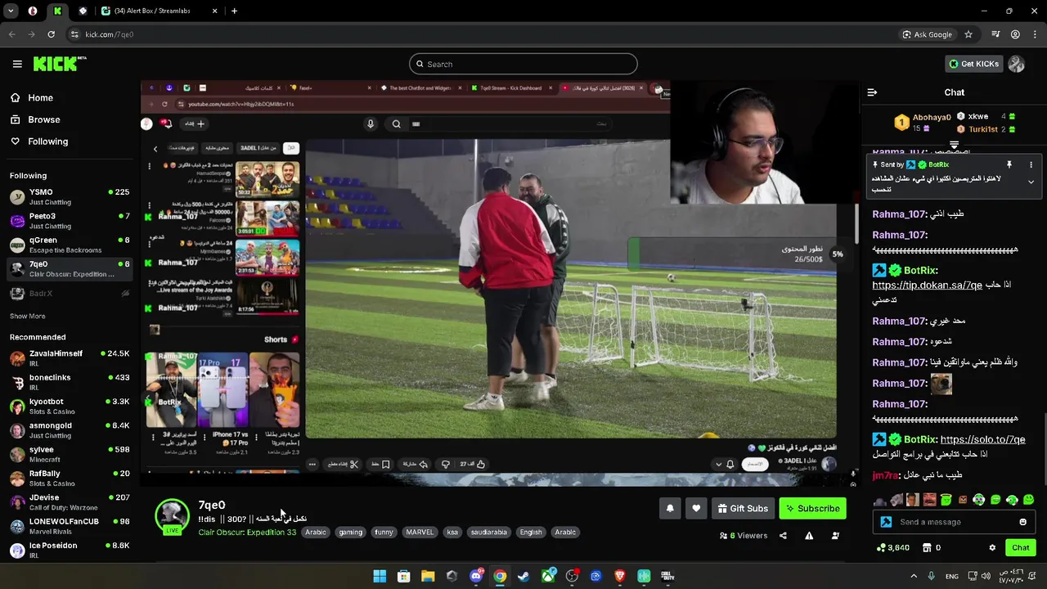Open a new browser tab
Viewport: 1047px width, 589px height.
pos(234,11)
